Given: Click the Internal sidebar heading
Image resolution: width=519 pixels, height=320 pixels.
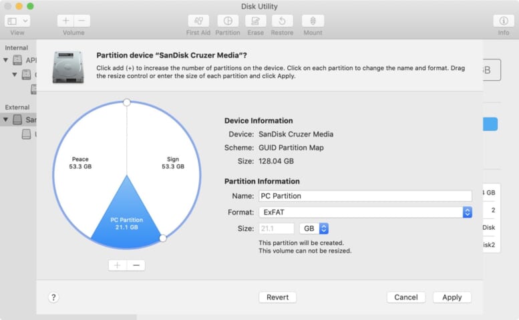Looking at the screenshot, I should (x=16, y=47).
